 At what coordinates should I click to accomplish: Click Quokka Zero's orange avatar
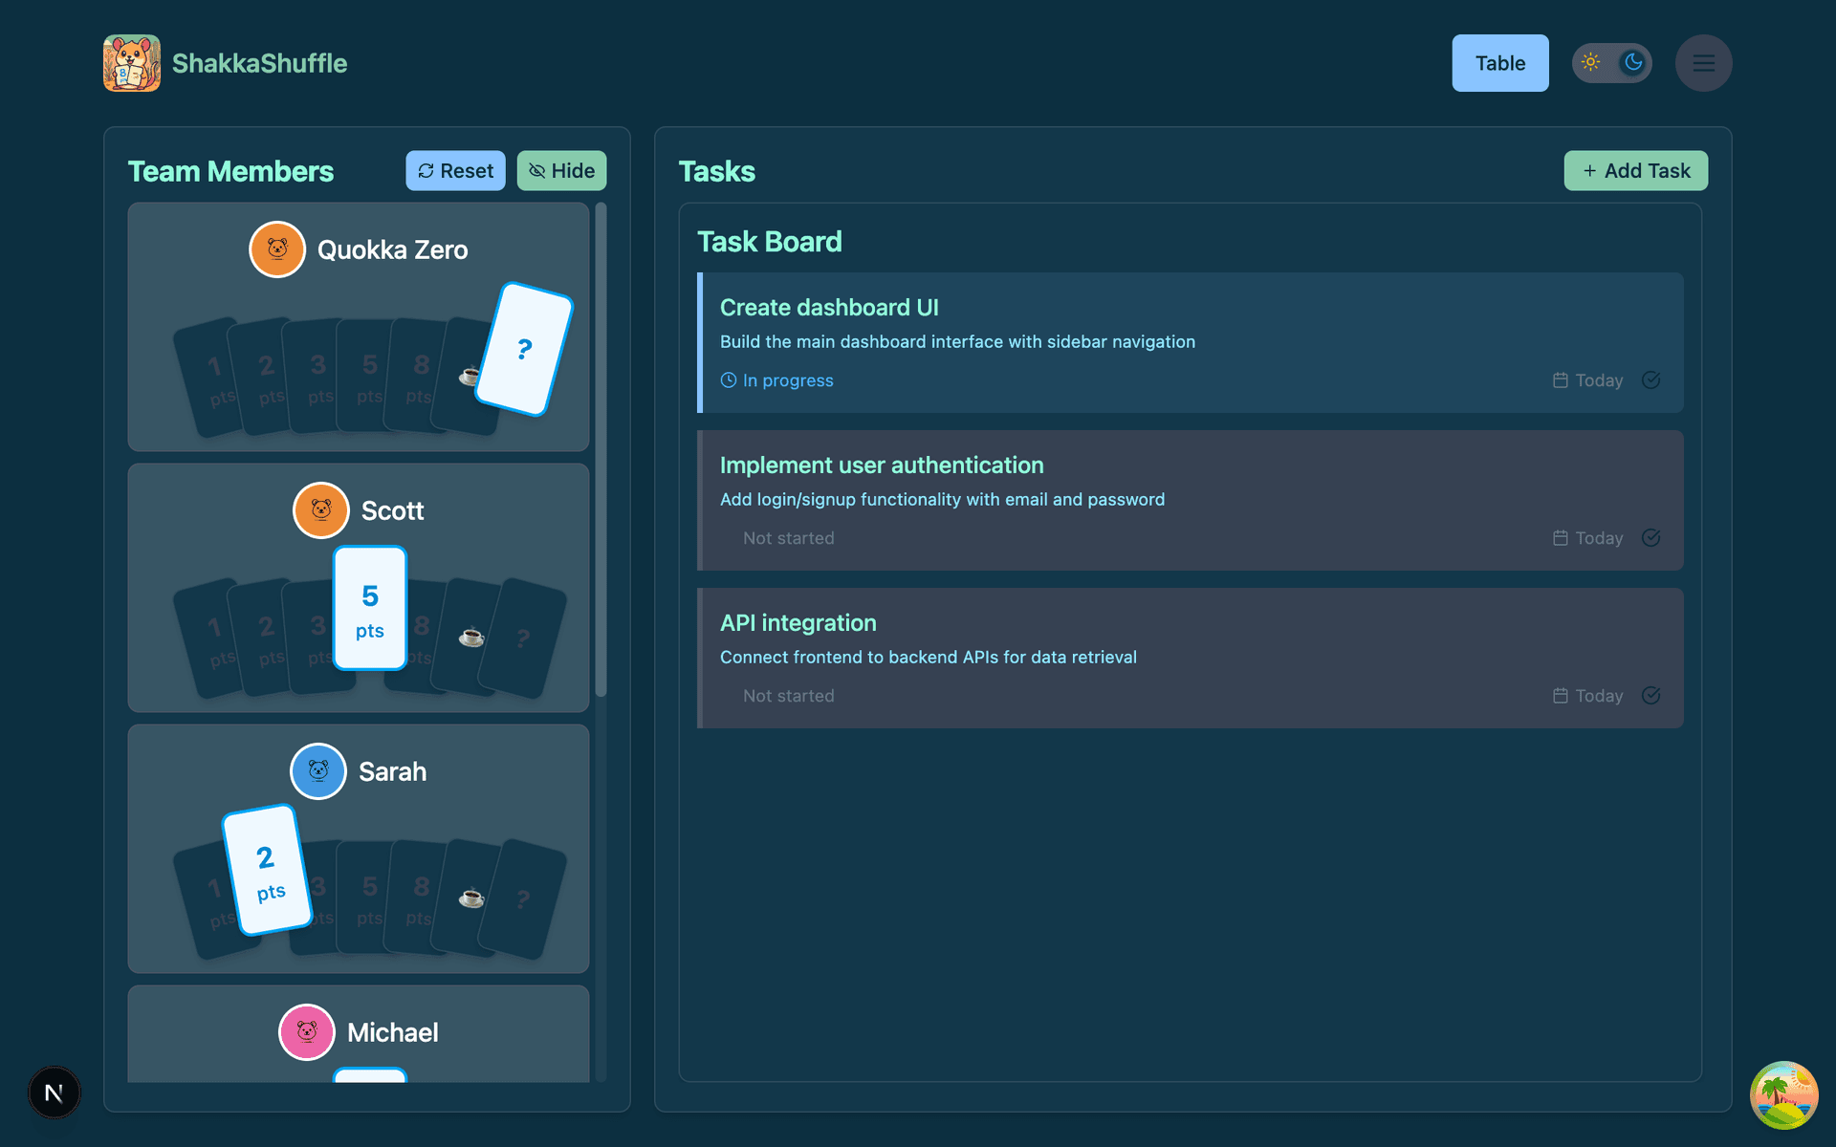point(276,249)
